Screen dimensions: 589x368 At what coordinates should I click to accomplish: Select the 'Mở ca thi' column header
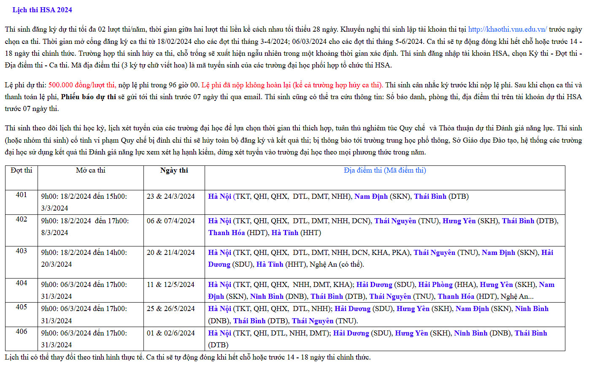point(91,170)
